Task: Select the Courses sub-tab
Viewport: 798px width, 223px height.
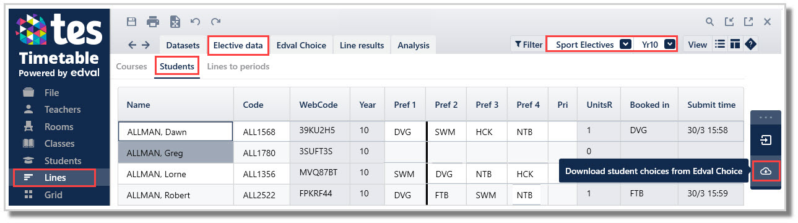Action: pos(132,66)
